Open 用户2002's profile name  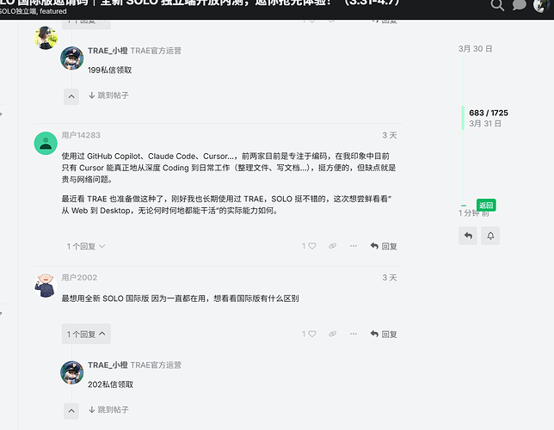click(79, 278)
